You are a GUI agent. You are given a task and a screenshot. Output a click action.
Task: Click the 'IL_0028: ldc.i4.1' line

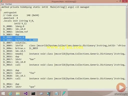(14, 76)
